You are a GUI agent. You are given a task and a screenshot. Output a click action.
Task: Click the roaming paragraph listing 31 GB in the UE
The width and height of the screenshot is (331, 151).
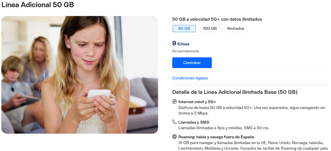253,145
